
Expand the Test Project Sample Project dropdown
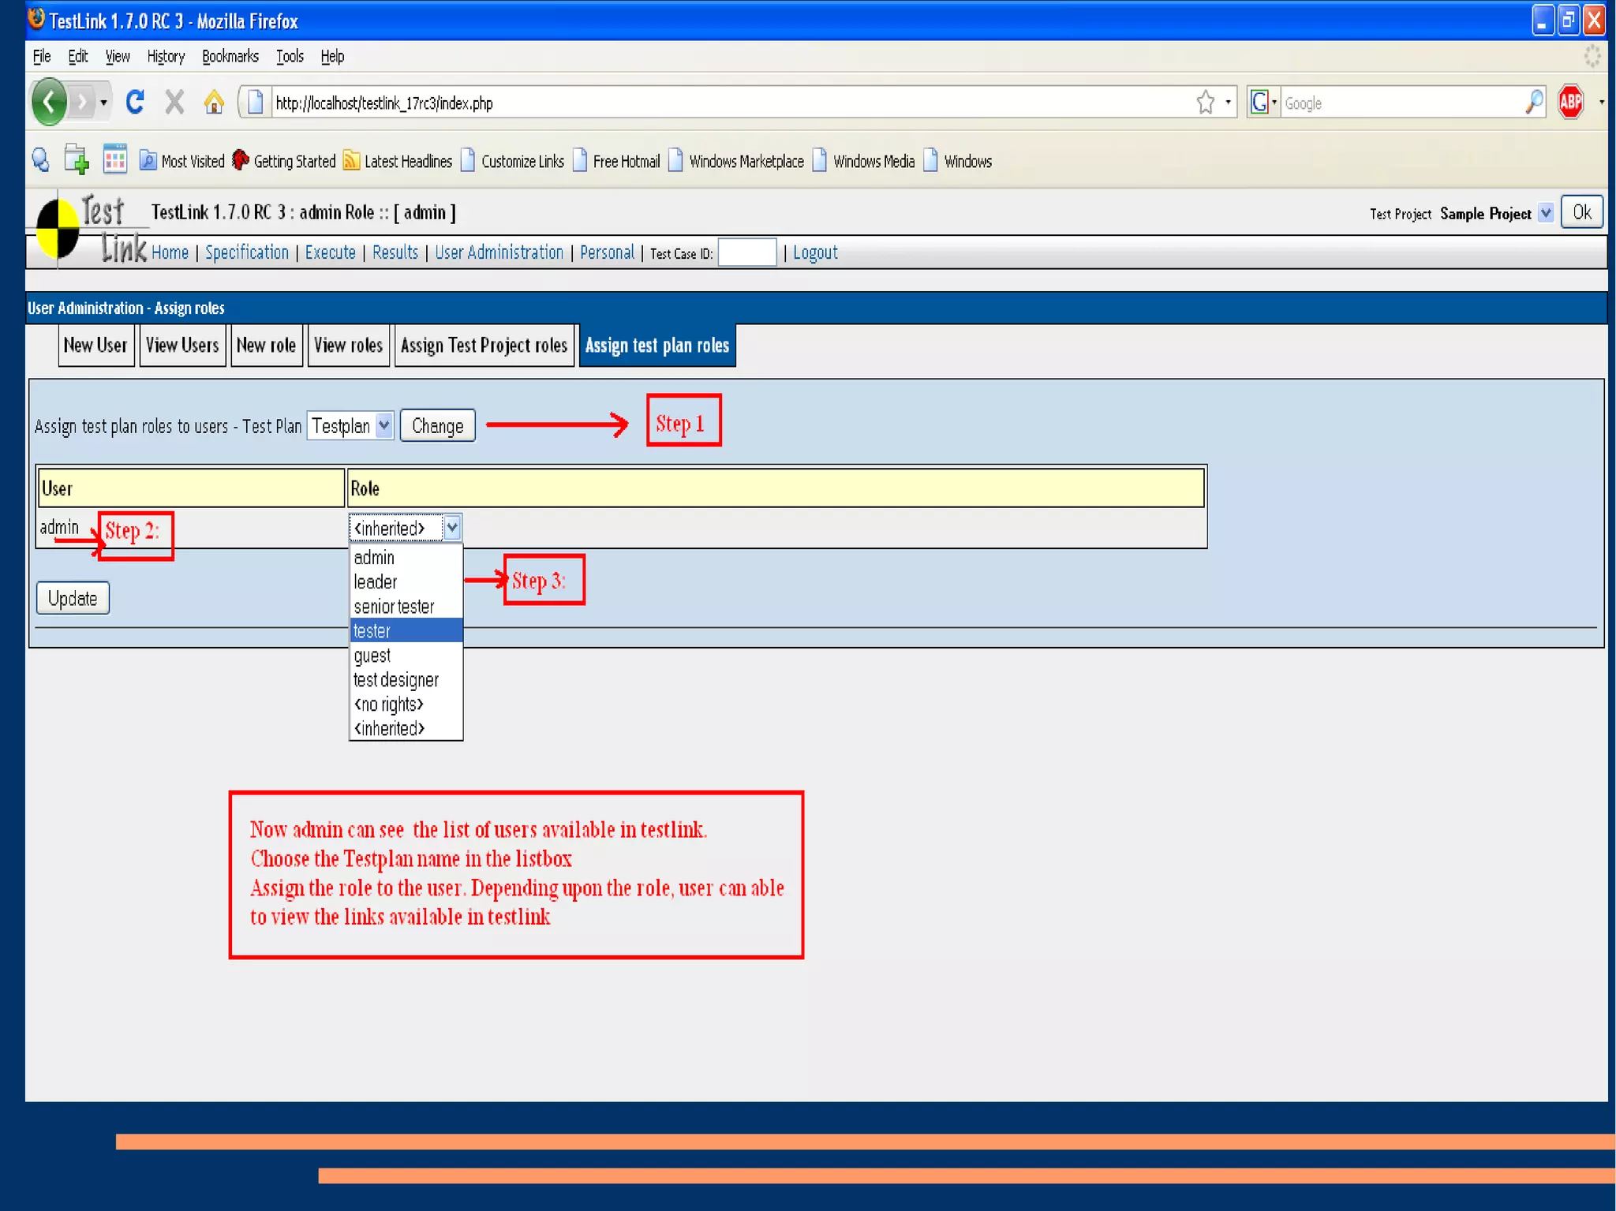[1545, 213]
